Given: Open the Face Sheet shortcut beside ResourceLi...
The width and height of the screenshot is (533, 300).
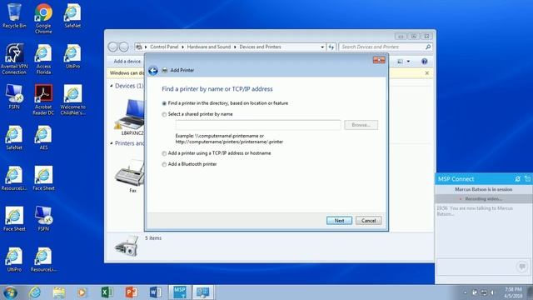Looking at the screenshot, I should tap(43, 178).
